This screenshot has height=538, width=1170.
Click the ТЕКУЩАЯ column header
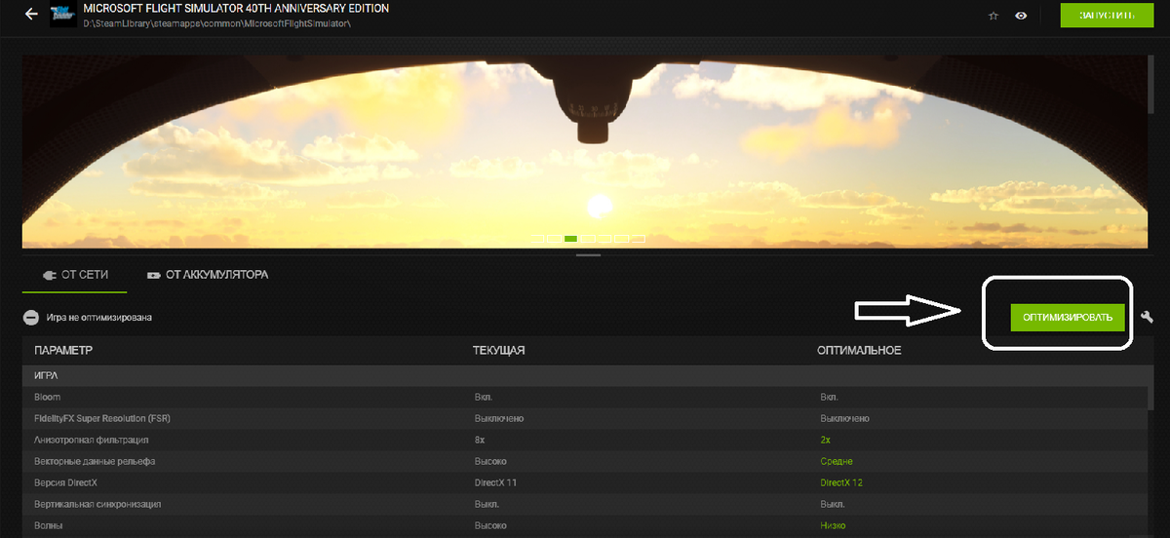click(499, 350)
